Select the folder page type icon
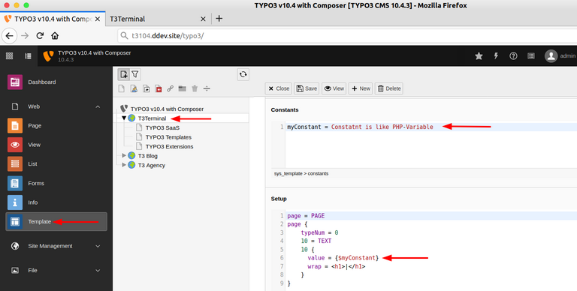The width and height of the screenshot is (577, 291). pos(182,88)
